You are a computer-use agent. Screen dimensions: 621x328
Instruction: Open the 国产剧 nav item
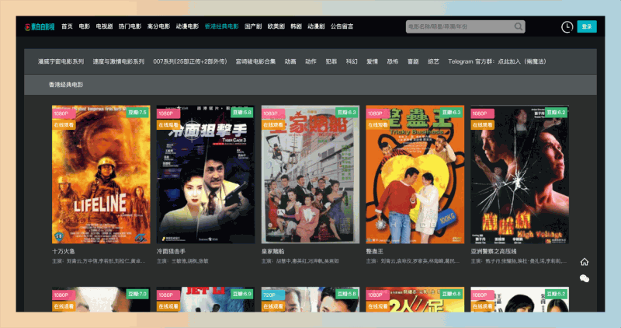253,26
